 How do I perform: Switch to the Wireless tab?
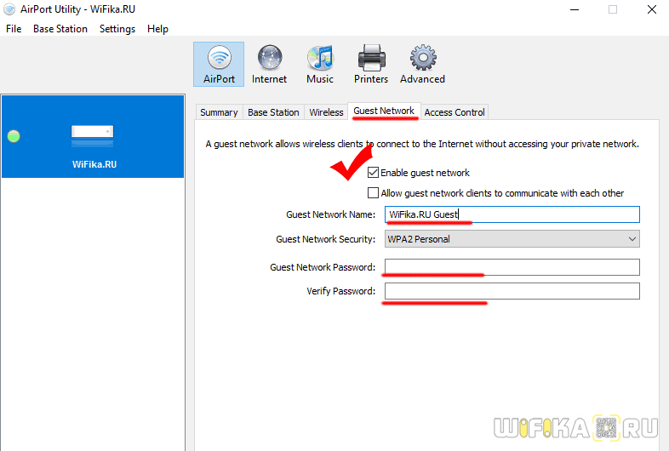click(x=326, y=112)
